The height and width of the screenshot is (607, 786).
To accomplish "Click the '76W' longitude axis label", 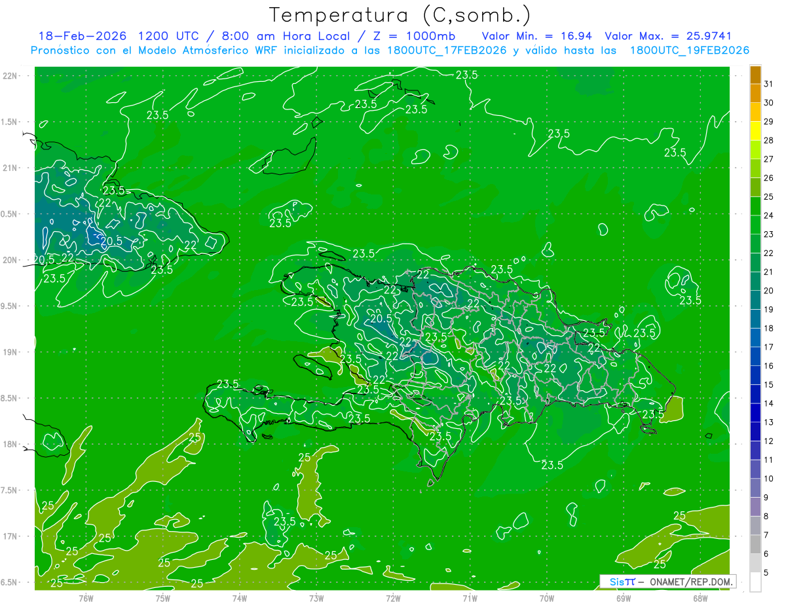I will (86, 598).
